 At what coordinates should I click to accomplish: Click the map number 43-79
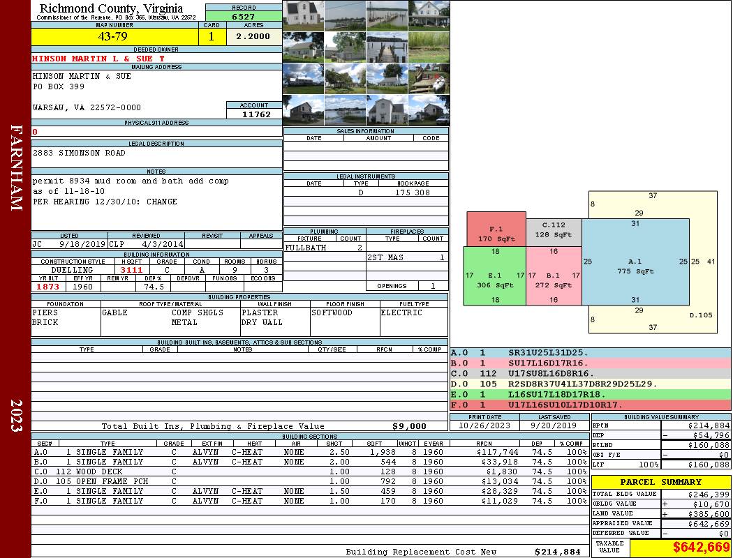click(x=112, y=36)
